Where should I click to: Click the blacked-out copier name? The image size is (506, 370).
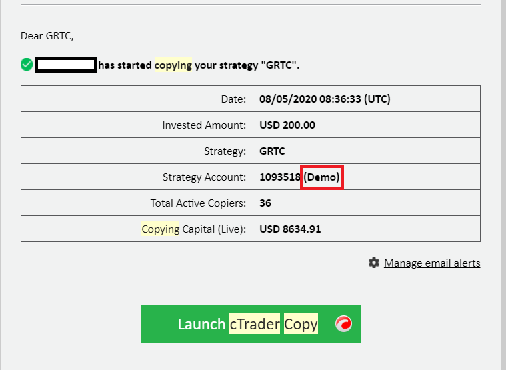click(x=67, y=65)
